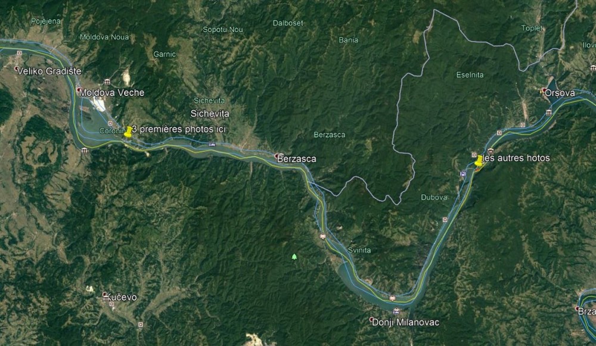Image resolution: width=596 pixels, height=346 pixels.
Task: Click yellow pushpin near '3 premières photos ici'
Action: [128, 132]
